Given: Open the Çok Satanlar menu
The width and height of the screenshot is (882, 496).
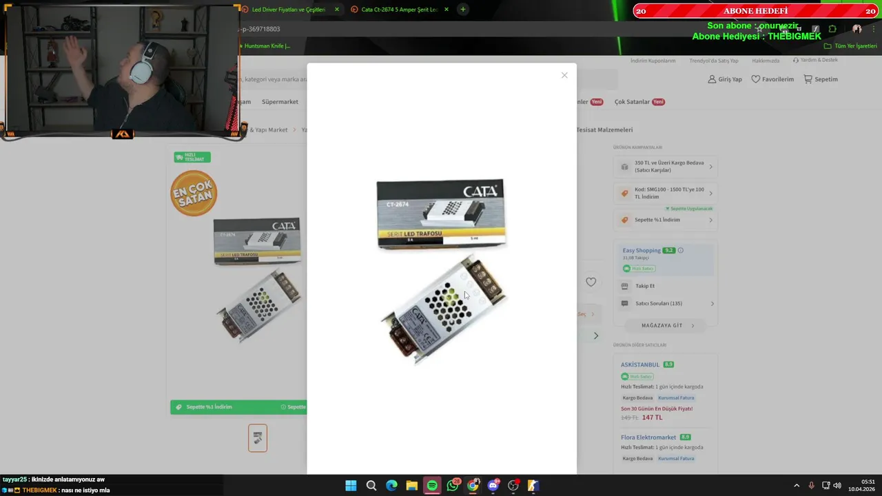Looking at the screenshot, I should [x=639, y=102].
